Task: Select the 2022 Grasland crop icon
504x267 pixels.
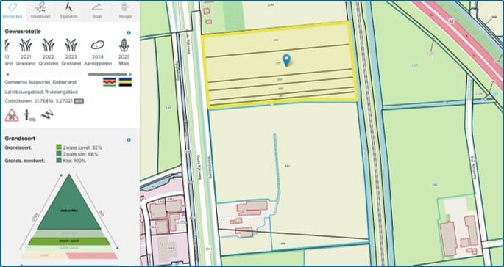Action: (49, 45)
